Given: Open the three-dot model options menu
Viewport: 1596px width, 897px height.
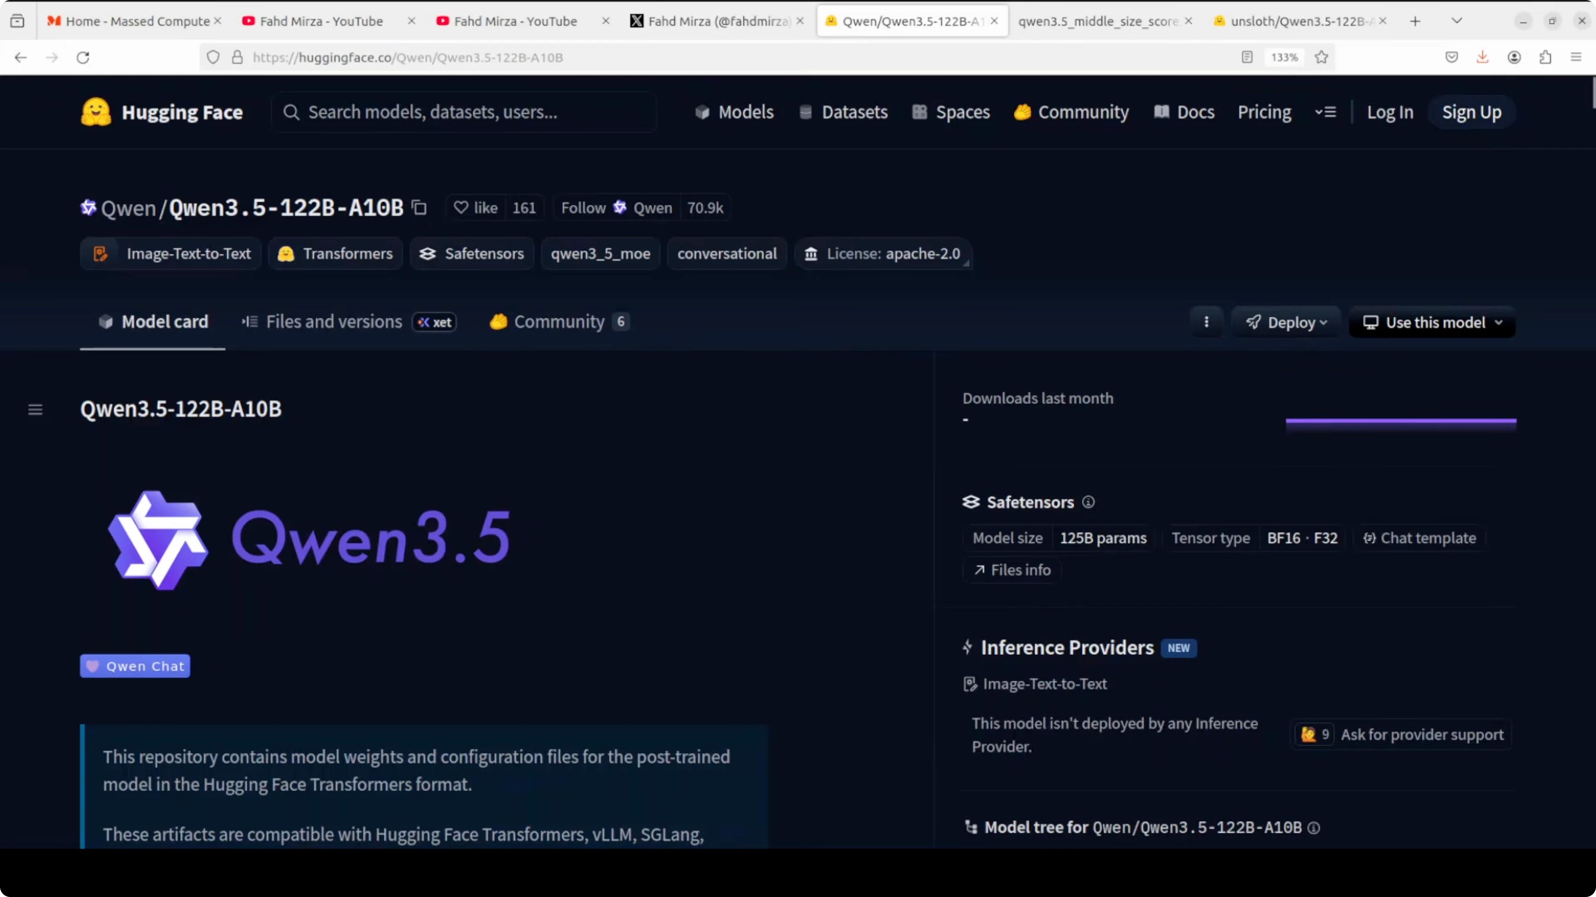Looking at the screenshot, I should point(1206,322).
